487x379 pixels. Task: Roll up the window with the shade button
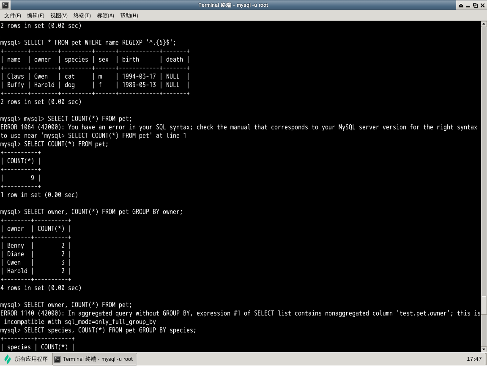point(460,5)
